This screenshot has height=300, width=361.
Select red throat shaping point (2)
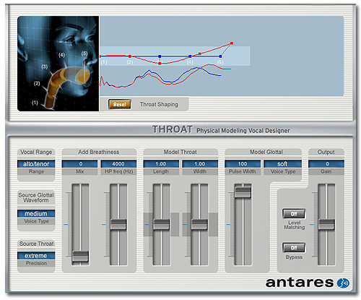(130, 56)
